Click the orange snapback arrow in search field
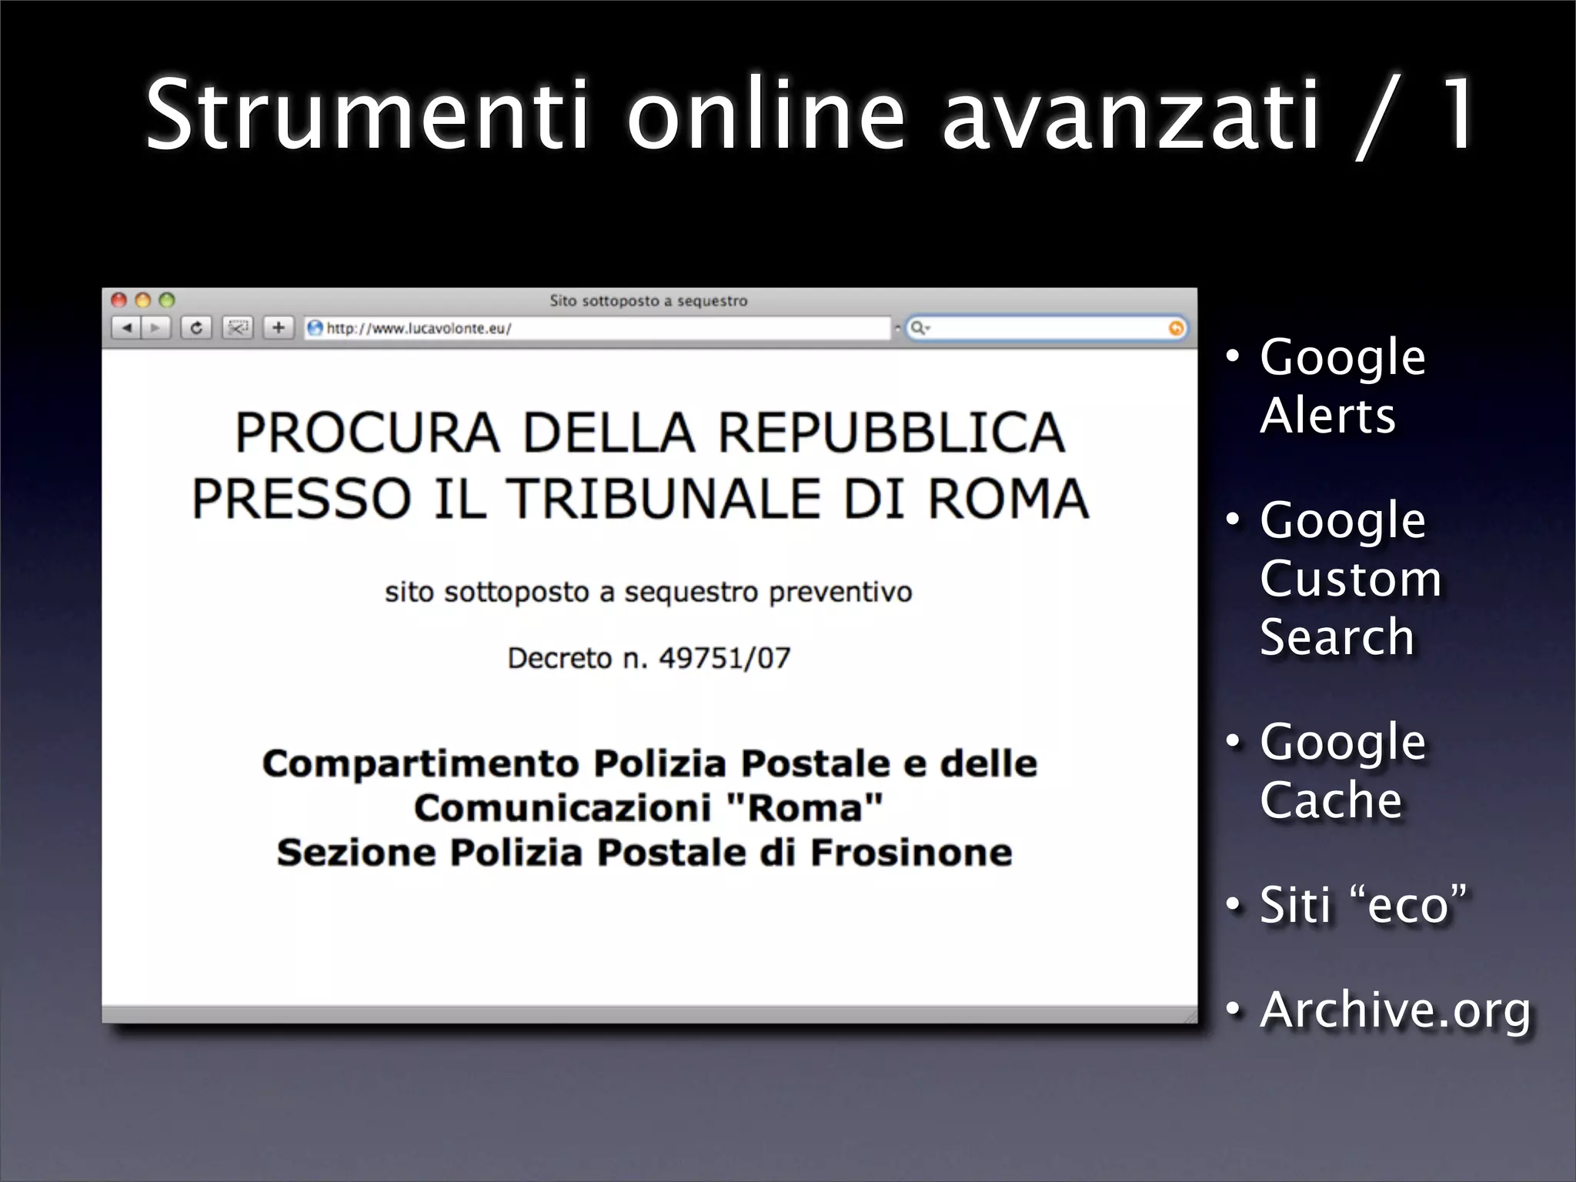The width and height of the screenshot is (1576, 1182). (1176, 329)
